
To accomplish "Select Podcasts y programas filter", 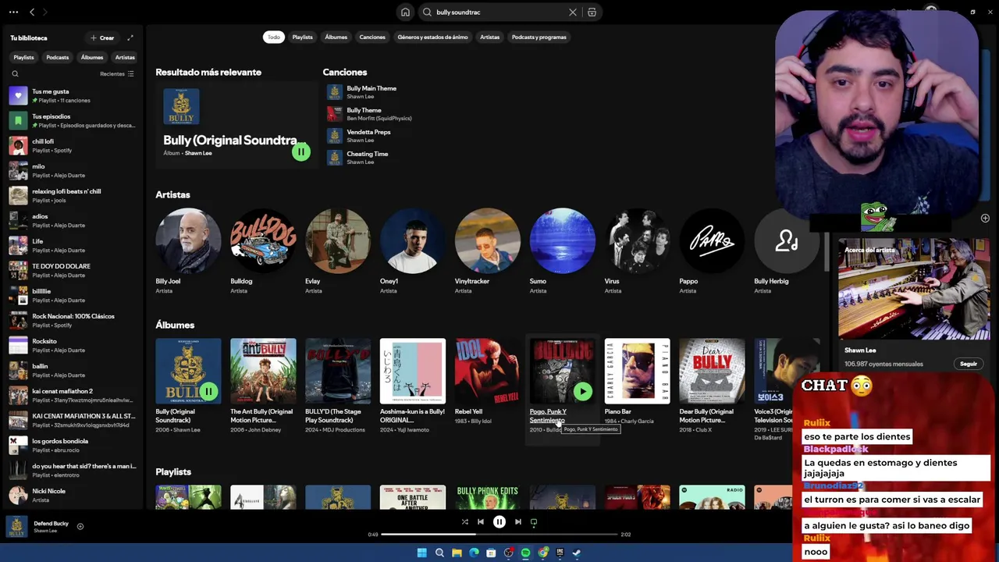I will [x=539, y=37].
